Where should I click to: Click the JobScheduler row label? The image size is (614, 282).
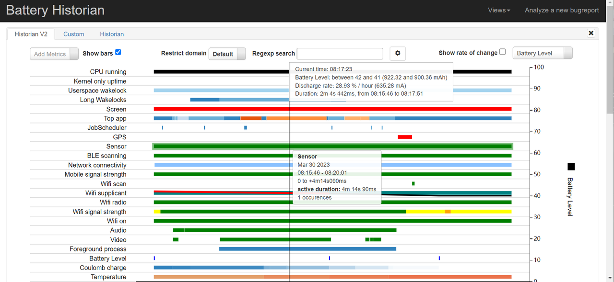tap(107, 128)
